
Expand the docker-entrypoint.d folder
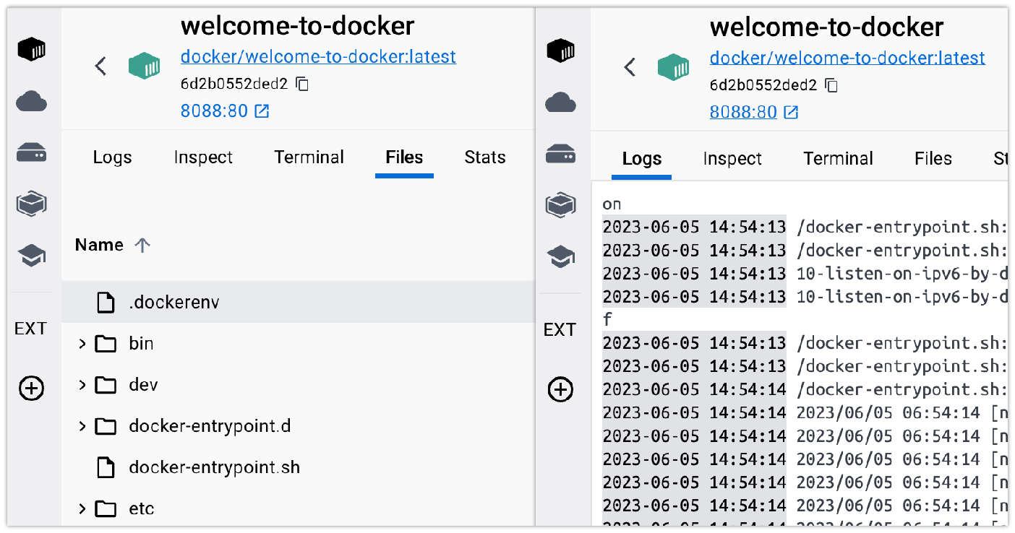click(82, 427)
